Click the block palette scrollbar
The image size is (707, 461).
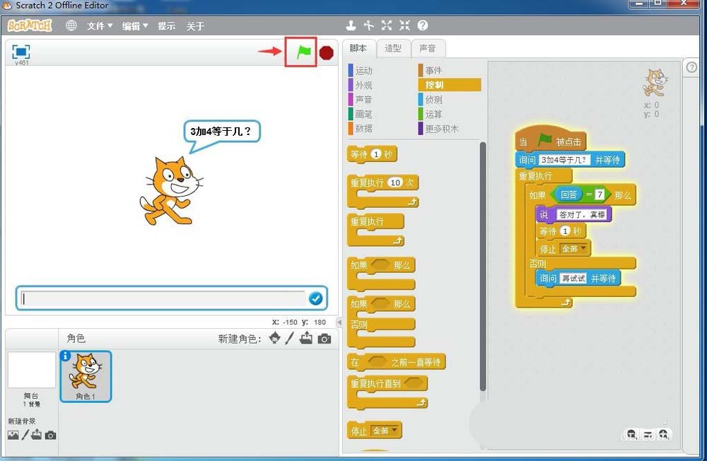point(483,267)
